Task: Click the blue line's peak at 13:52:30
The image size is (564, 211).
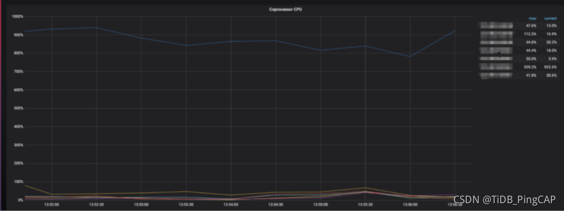Action: coord(96,28)
